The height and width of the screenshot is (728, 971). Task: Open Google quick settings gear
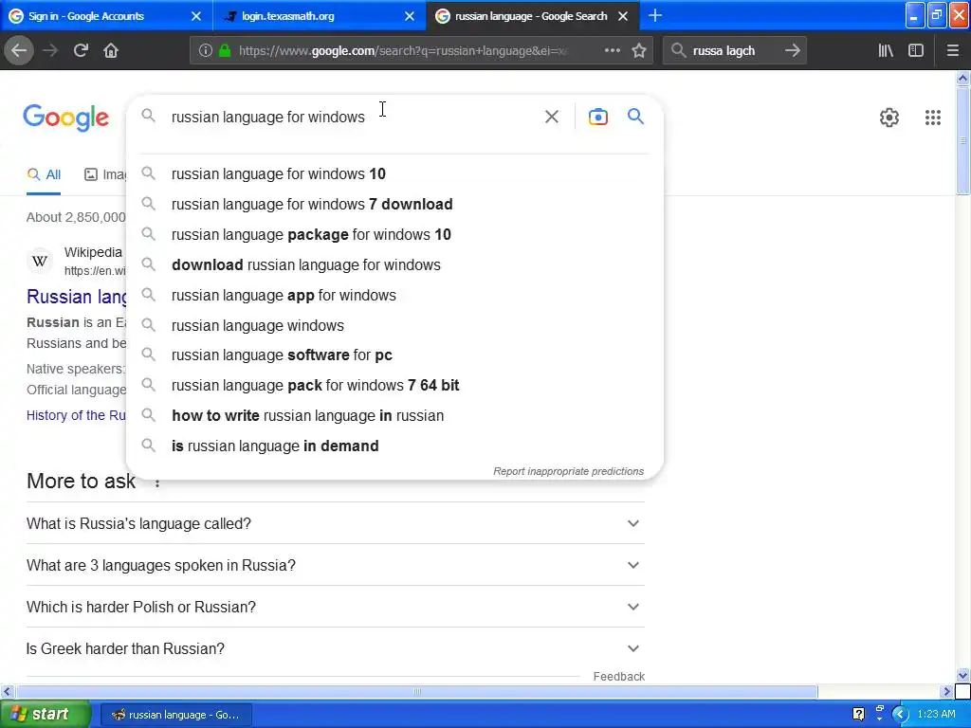click(x=889, y=117)
